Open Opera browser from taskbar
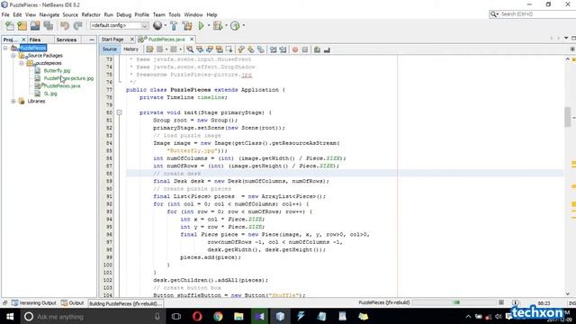Image resolution: width=576 pixels, height=324 pixels. (197, 316)
